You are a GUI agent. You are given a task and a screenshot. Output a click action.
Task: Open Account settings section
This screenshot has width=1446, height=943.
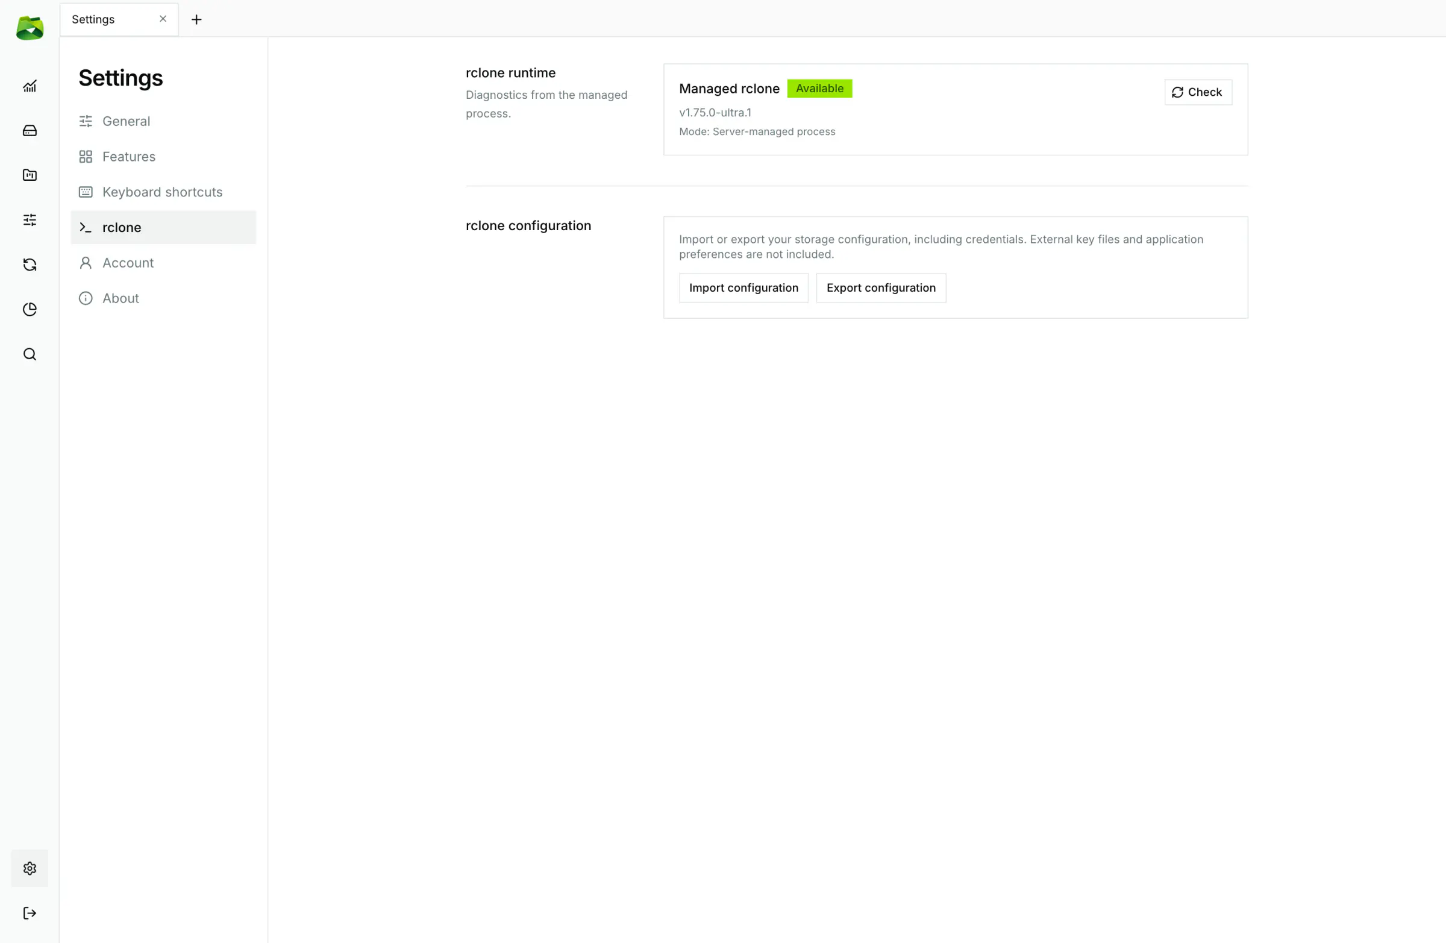point(163,263)
